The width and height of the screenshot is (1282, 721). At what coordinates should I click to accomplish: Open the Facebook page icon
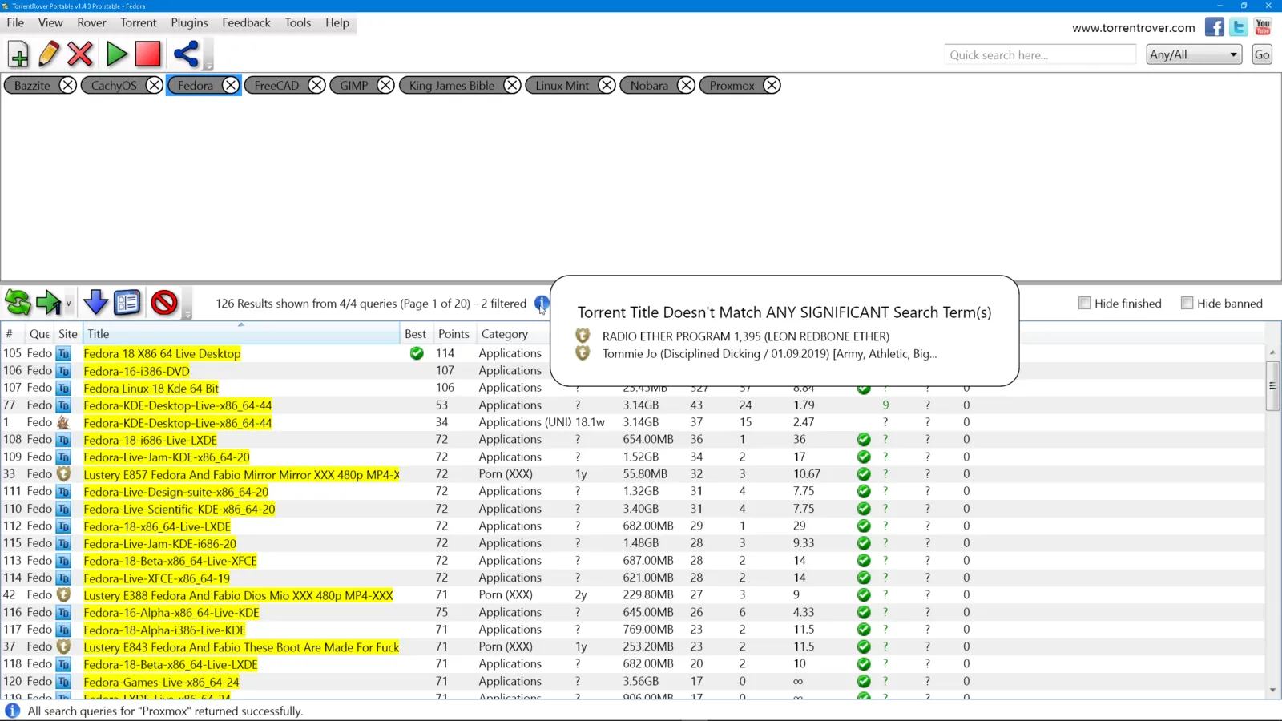point(1215,27)
